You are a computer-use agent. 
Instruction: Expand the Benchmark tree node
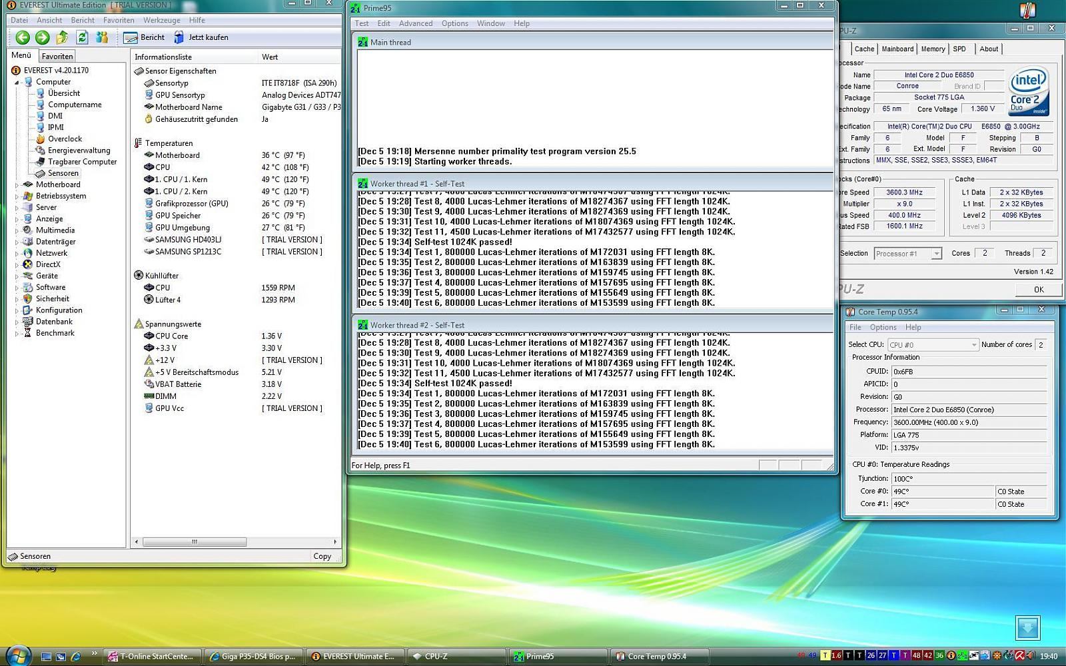pyautogui.click(x=17, y=333)
